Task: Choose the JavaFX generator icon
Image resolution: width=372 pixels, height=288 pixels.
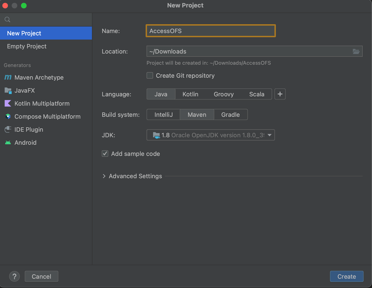Action: (8, 90)
